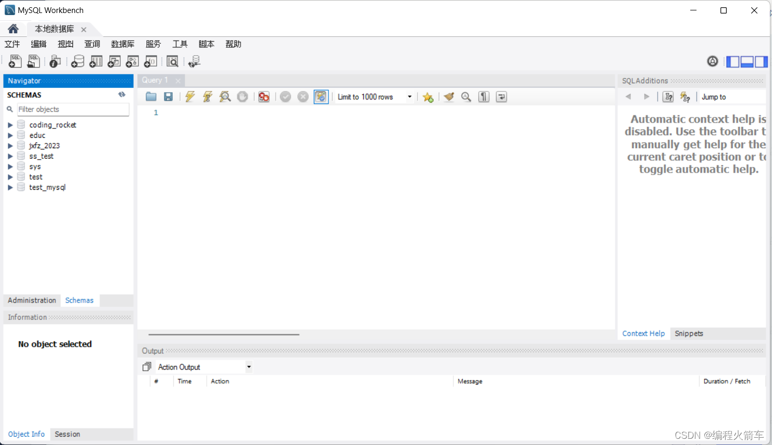Go back in help history

tap(628, 97)
